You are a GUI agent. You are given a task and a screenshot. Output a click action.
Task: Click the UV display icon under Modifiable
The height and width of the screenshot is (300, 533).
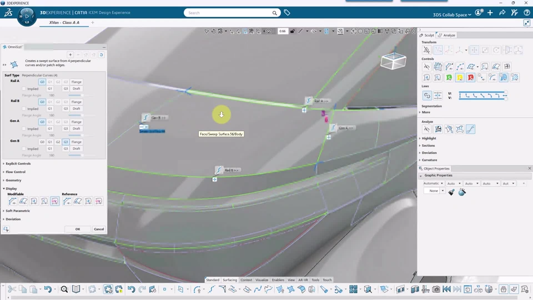[55, 201]
